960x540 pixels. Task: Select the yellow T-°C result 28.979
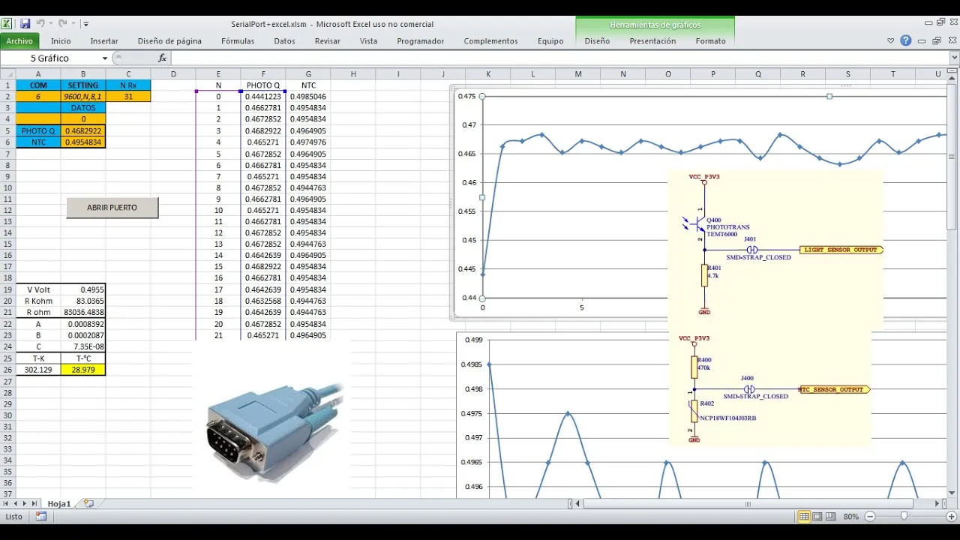tap(83, 370)
